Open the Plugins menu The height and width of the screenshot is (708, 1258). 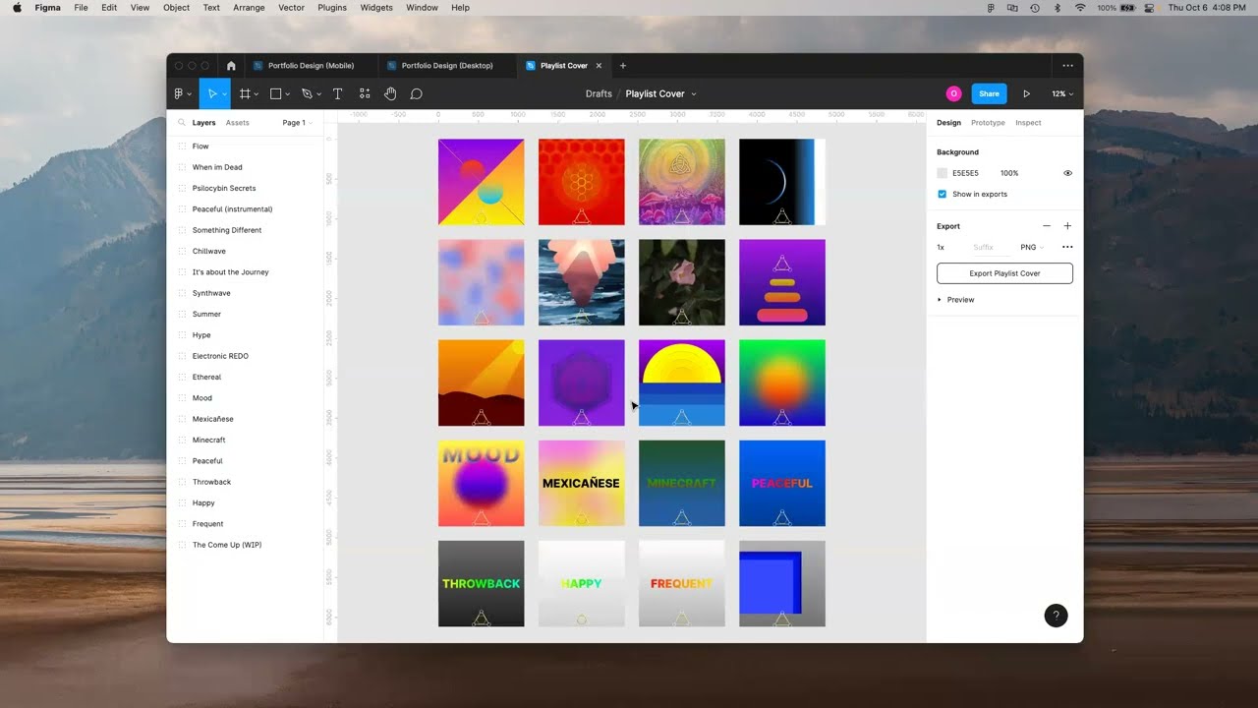click(332, 7)
